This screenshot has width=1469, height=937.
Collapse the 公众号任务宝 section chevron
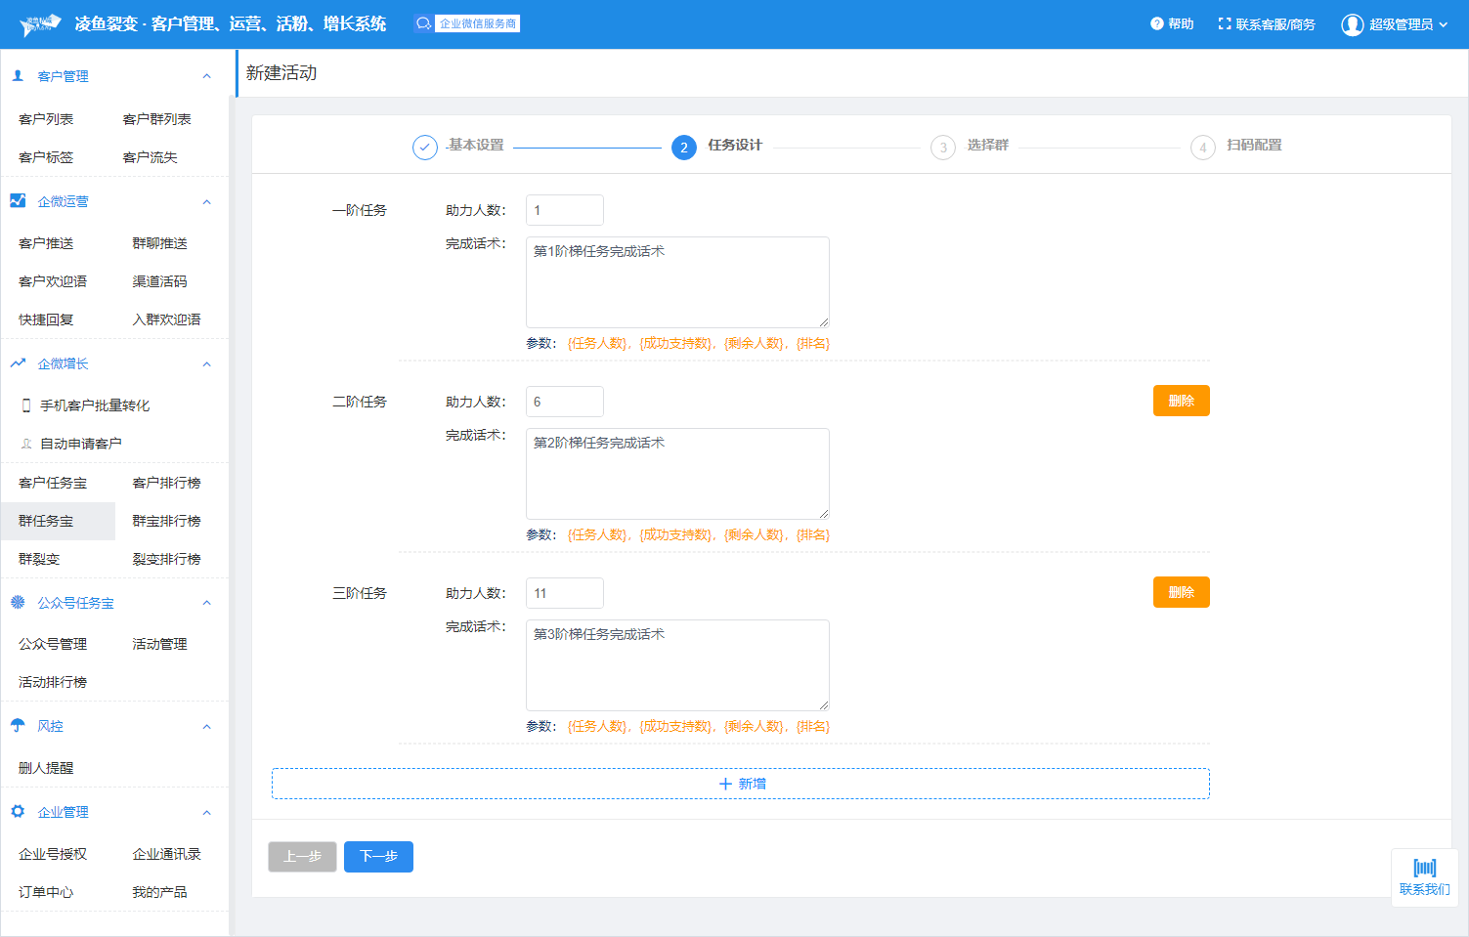[206, 603]
